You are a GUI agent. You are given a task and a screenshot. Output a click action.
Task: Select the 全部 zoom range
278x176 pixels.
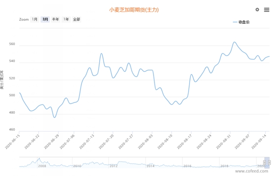(77, 19)
